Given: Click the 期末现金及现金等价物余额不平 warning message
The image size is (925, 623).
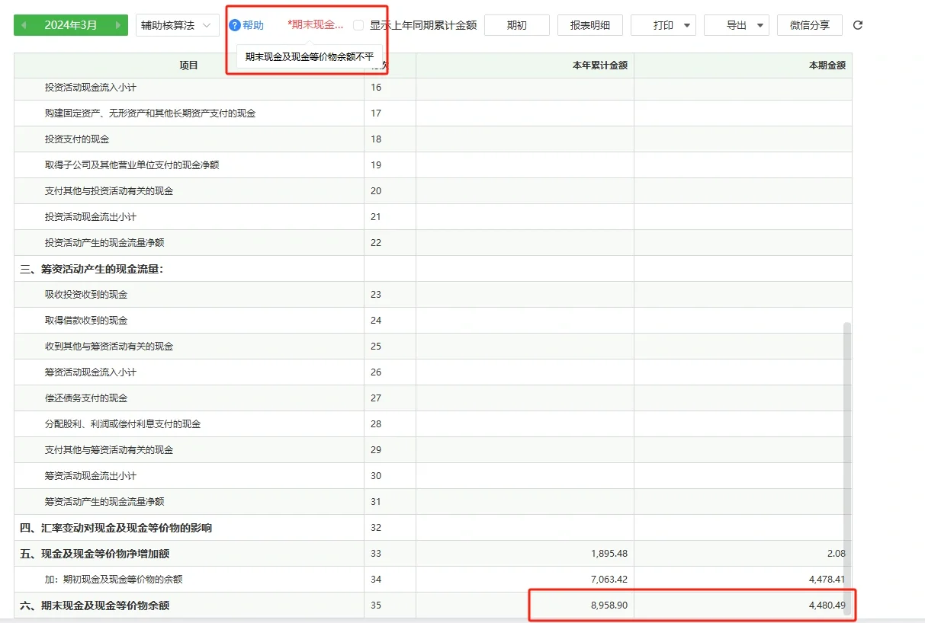Looking at the screenshot, I should pyautogui.click(x=310, y=57).
